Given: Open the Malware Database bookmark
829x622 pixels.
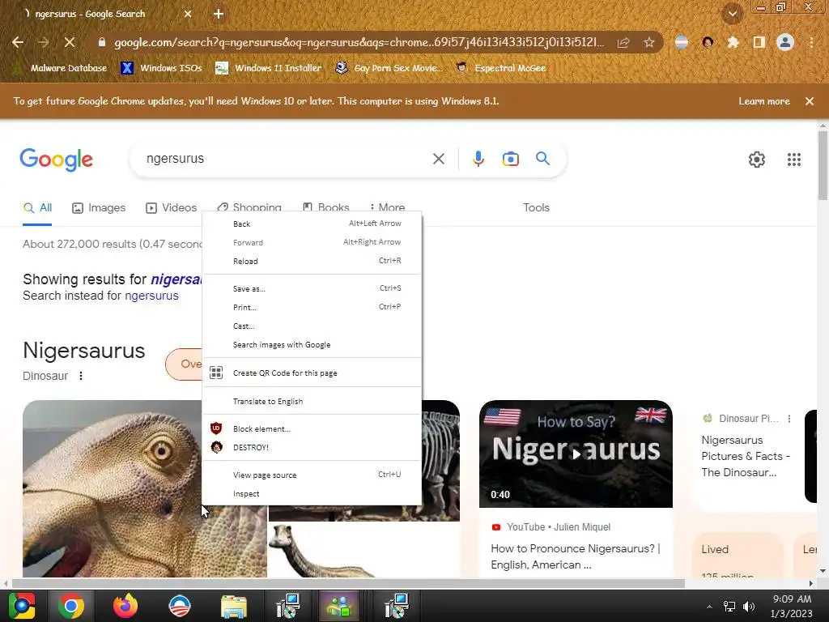Looking at the screenshot, I should pos(62,68).
